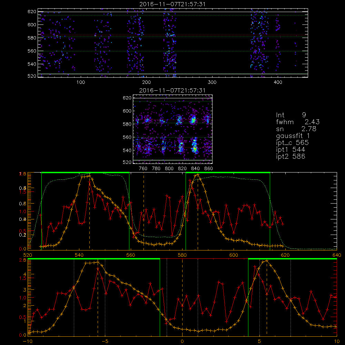The height and width of the screenshot is (345, 345).
Task: Click the orange dashed line at 544 in the upper profile plot
Action: tap(89, 211)
